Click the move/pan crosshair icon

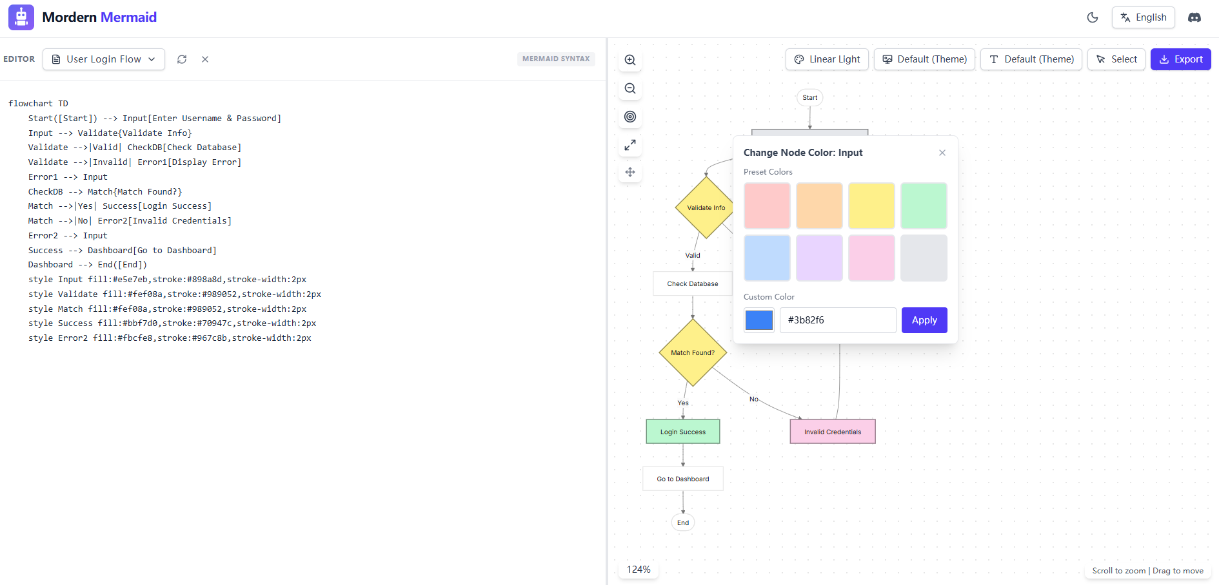tap(630, 172)
